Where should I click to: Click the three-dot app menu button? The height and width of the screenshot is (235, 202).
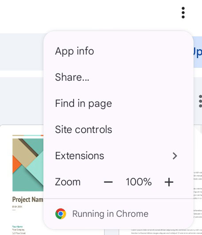tap(183, 13)
